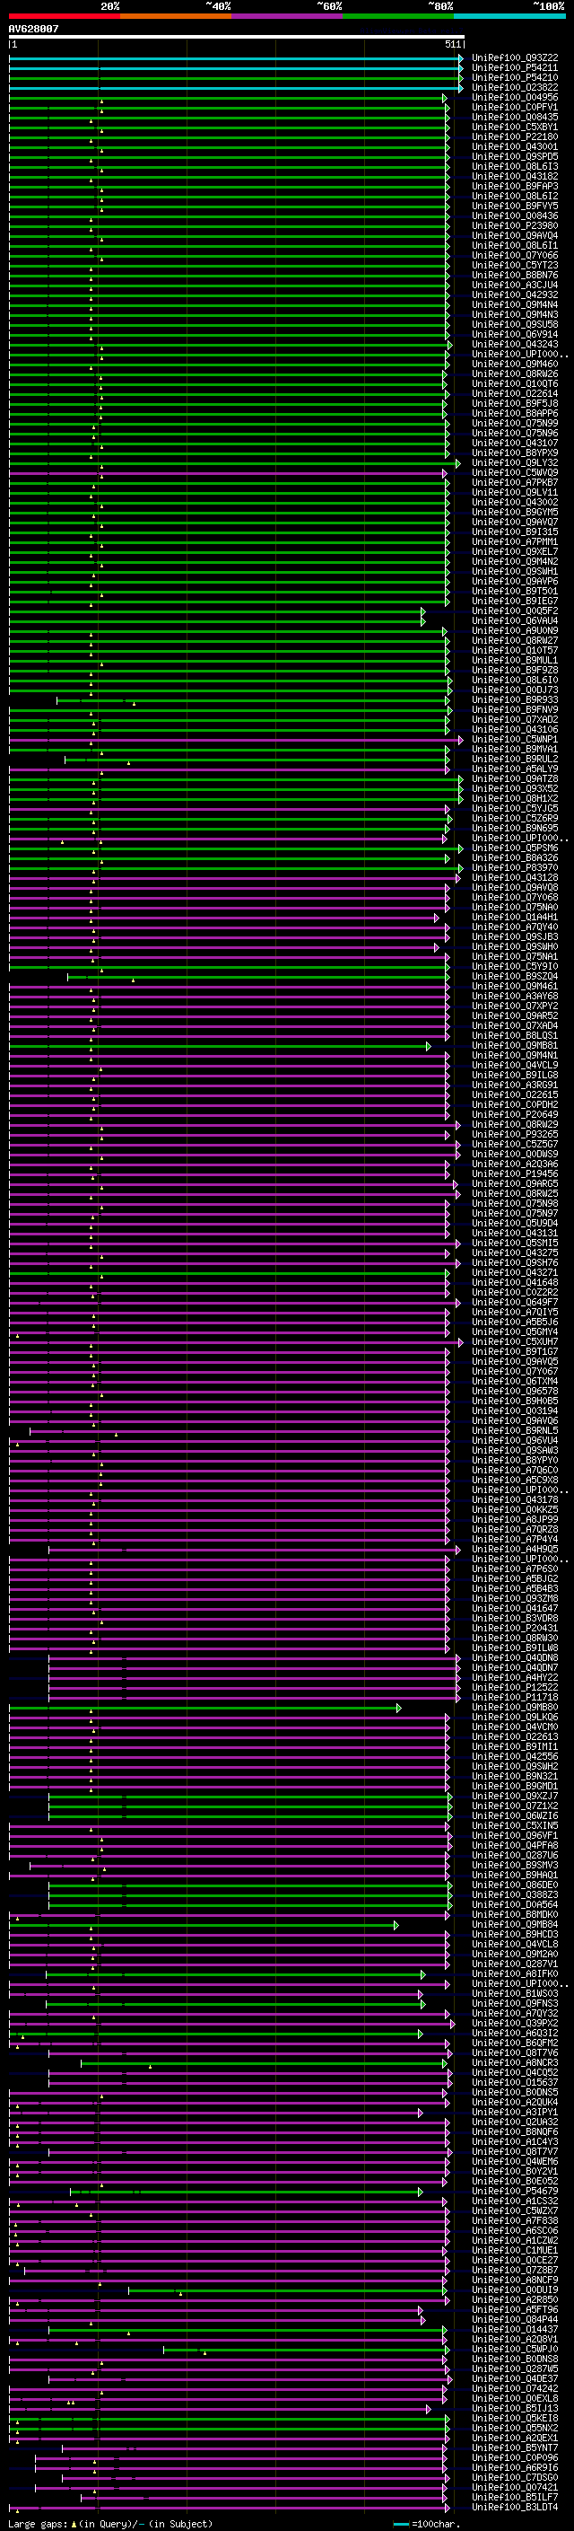Click the UniRef100_C5XUH7 entry
Image resolution: width=574 pixels, height=2531 pixels.
pos(515,1341)
